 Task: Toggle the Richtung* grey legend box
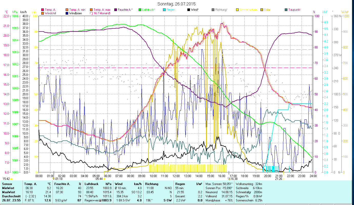(213, 10)
